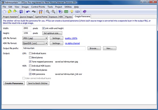Screen dimensions: 158x110
Task: Click the light bulb toolbar icon
Action: coord(72,12)
